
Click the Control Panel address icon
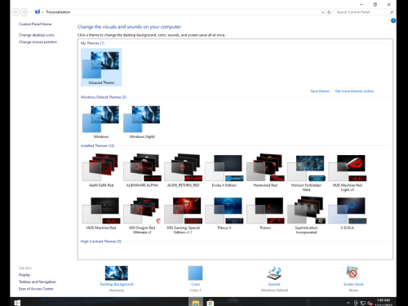(x=38, y=11)
